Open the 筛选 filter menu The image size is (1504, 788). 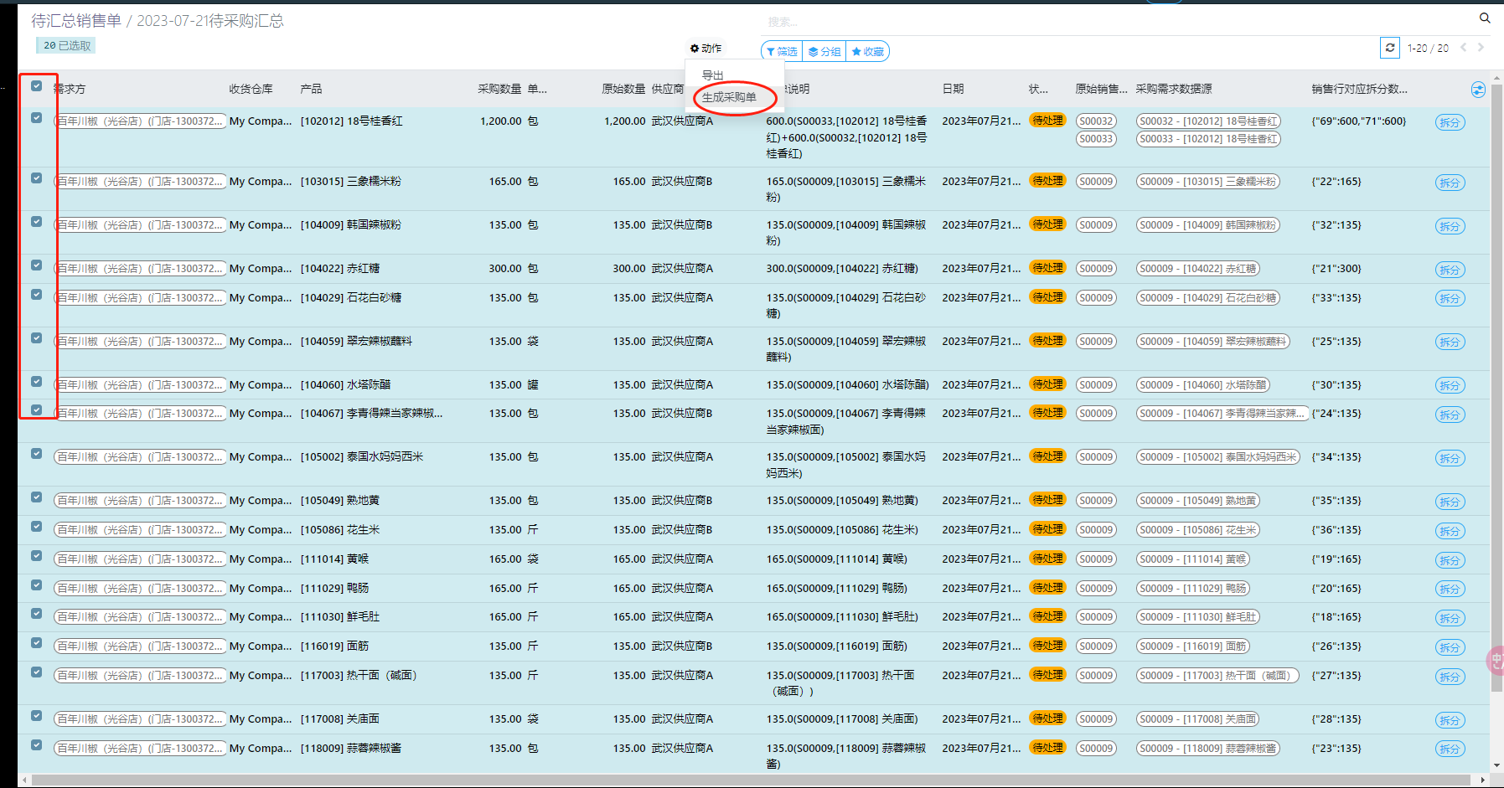click(782, 52)
